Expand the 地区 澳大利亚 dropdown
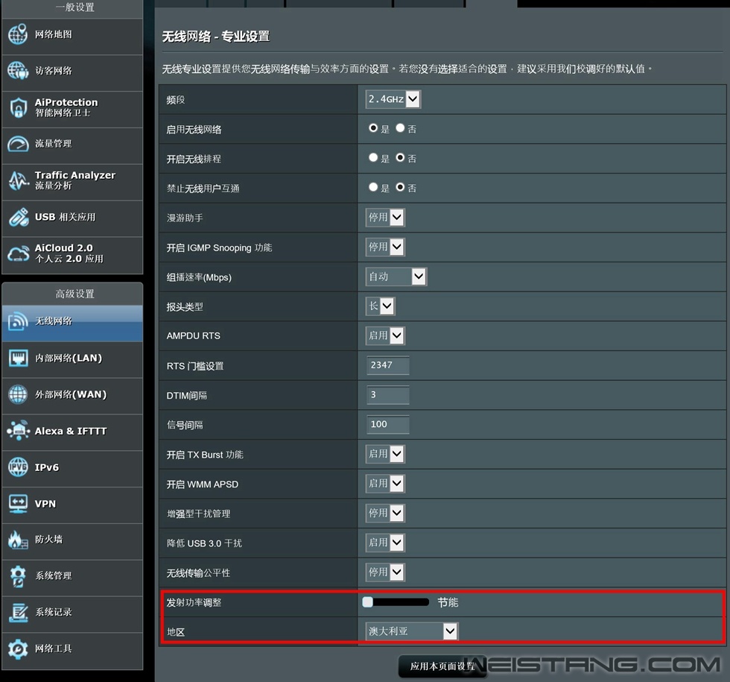The width and height of the screenshot is (730, 682). 411,631
